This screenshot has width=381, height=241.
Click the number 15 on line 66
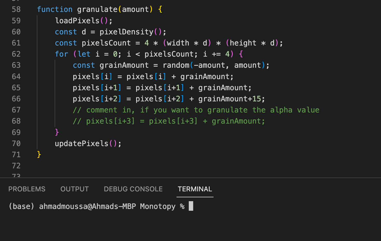257,99
